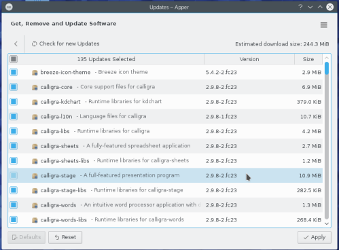Click breeze-icon-theme package icon
Screen dimensions: 339x250
[35, 73]
